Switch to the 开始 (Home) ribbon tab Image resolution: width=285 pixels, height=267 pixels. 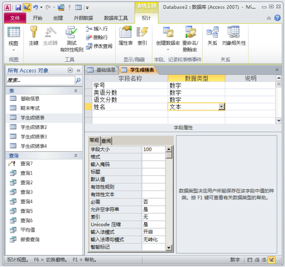(38, 18)
